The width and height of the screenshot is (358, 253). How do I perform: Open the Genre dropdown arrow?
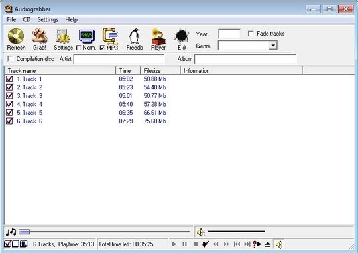tap(273, 46)
